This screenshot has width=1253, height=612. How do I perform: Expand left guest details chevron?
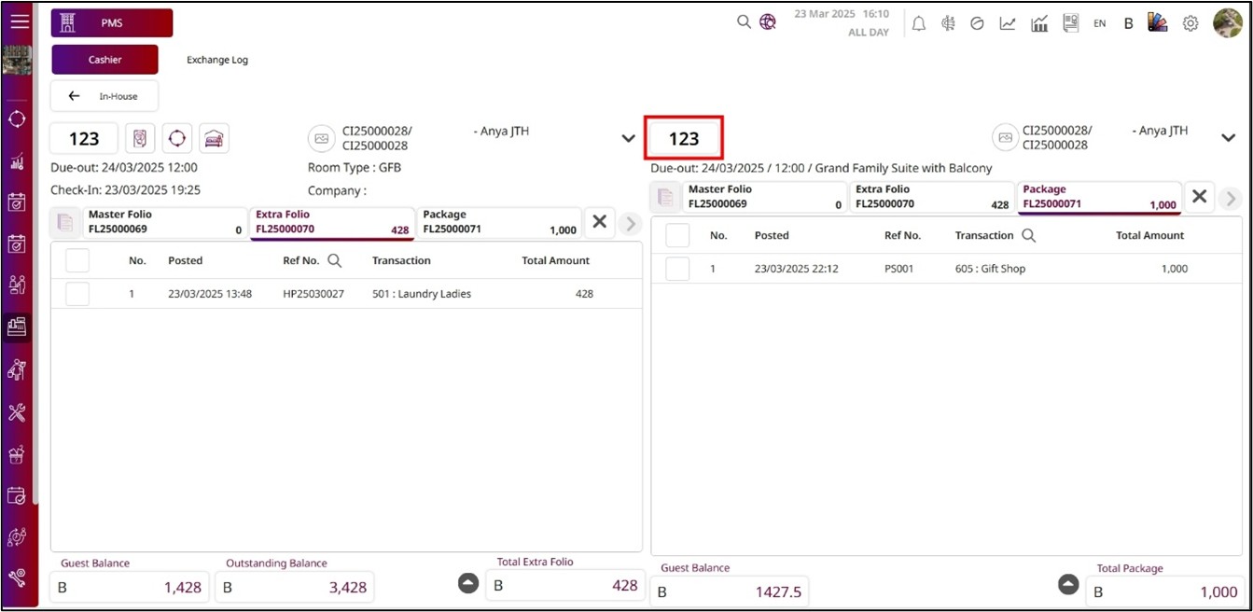coord(628,139)
